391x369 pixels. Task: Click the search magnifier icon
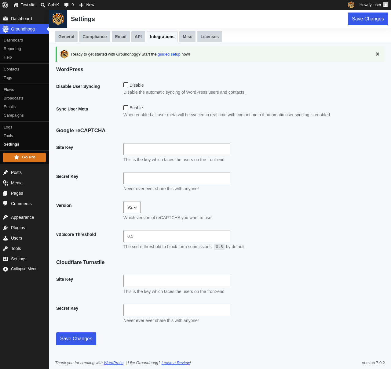43,5
